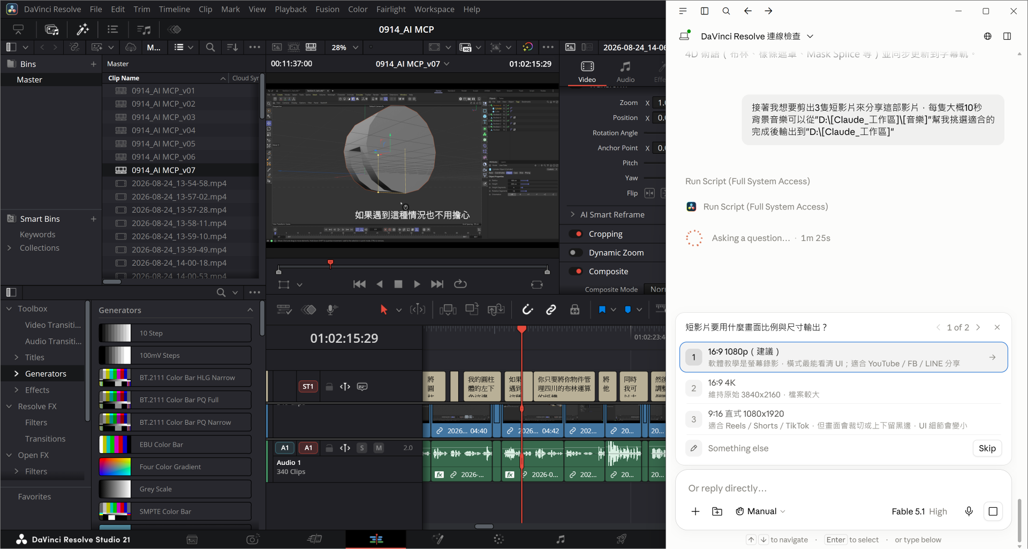Click the Trim Edit Mode tool
The height and width of the screenshot is (549, 1028).
tap(418, 310)
